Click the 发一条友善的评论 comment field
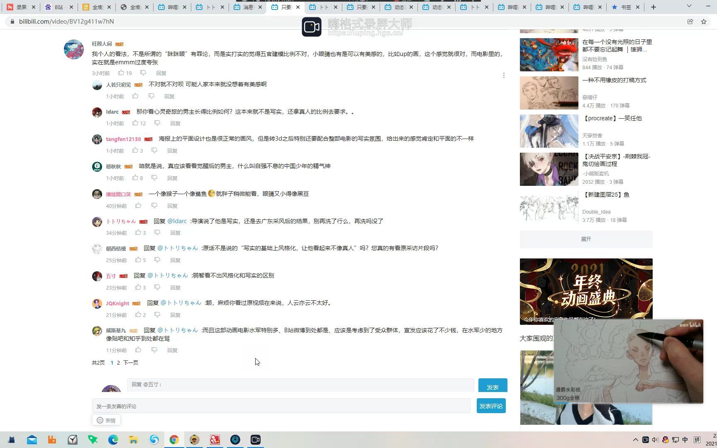717x448 pixels. [x=281, y=406]
